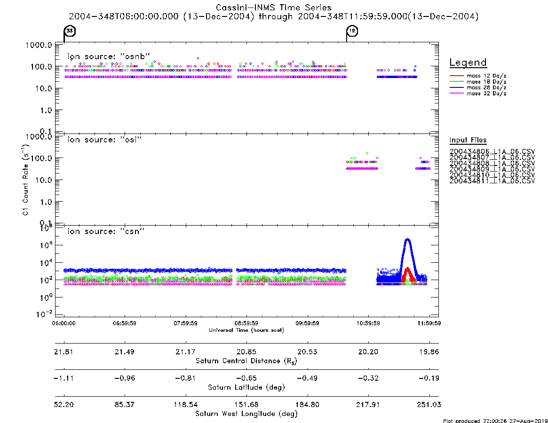Click the 'C1 Count Rate' y-axis label
The image size is (548, 423).
[x=25, y=179]
